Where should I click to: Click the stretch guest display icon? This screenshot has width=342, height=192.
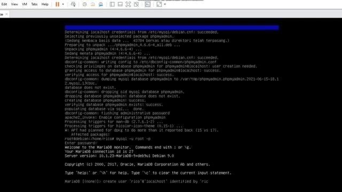[159, 4]
